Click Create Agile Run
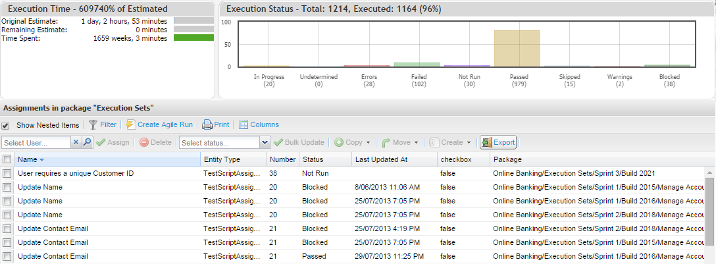 pos(159,124)
